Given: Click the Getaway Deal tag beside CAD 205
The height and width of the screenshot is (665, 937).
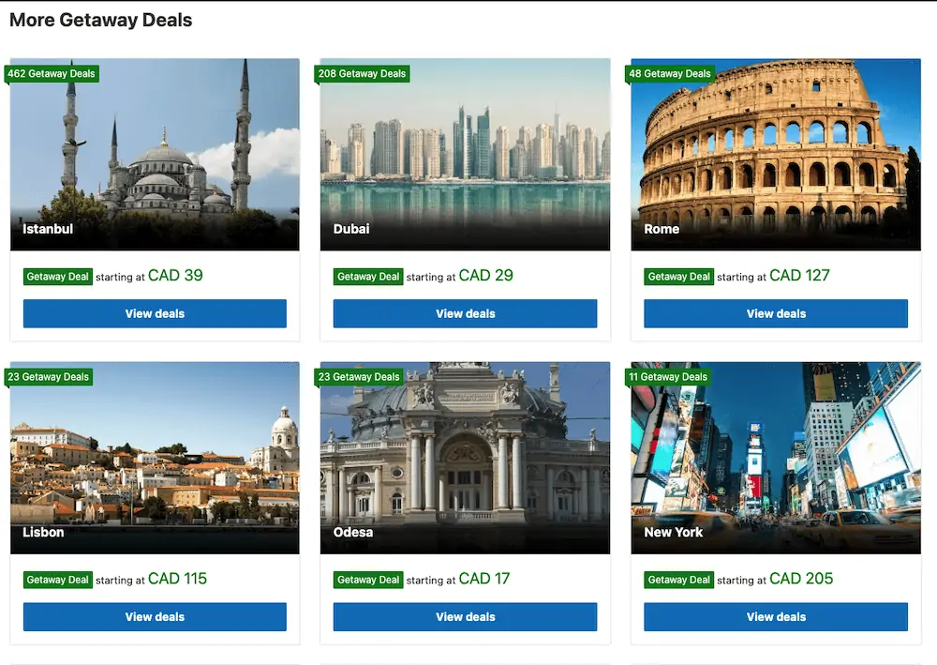Looking at the screenshot, I should 678,580.
